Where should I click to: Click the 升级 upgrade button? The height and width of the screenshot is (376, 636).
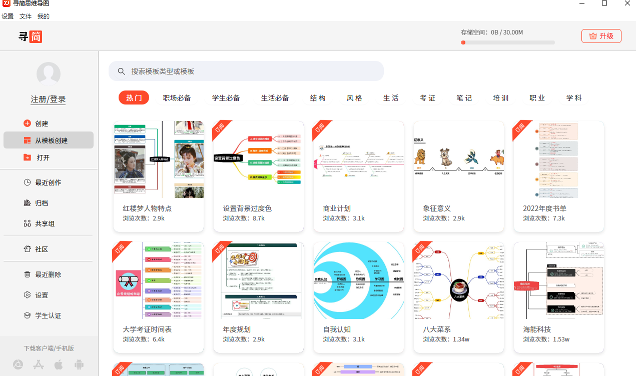coord(601,35)
